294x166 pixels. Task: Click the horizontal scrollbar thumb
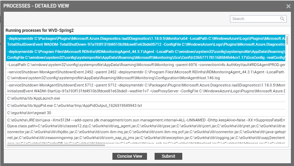pos(56,145)
